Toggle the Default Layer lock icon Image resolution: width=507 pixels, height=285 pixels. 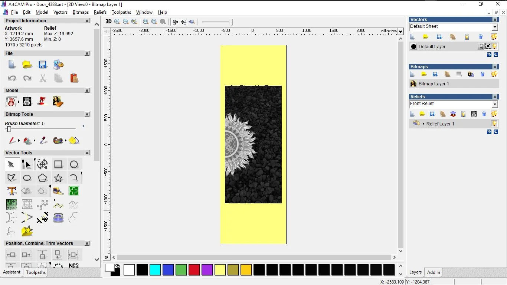tap(481, 46)
